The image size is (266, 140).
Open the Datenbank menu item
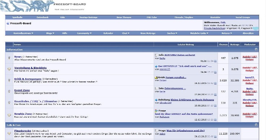point(42,17)
